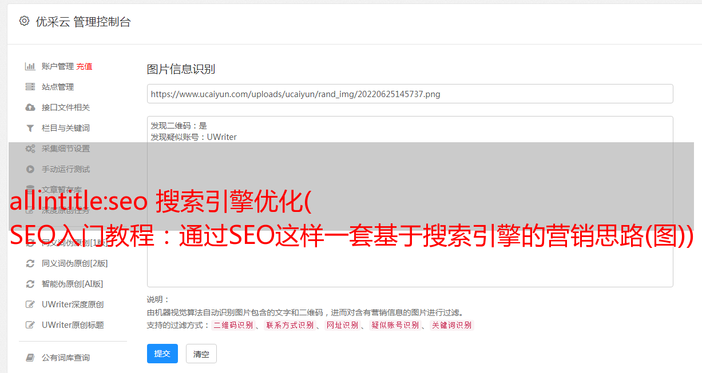Click the blue 提交 button
The height and width of the screenshot is (373, 702).
pyautogui.click(x=162, y=354)
